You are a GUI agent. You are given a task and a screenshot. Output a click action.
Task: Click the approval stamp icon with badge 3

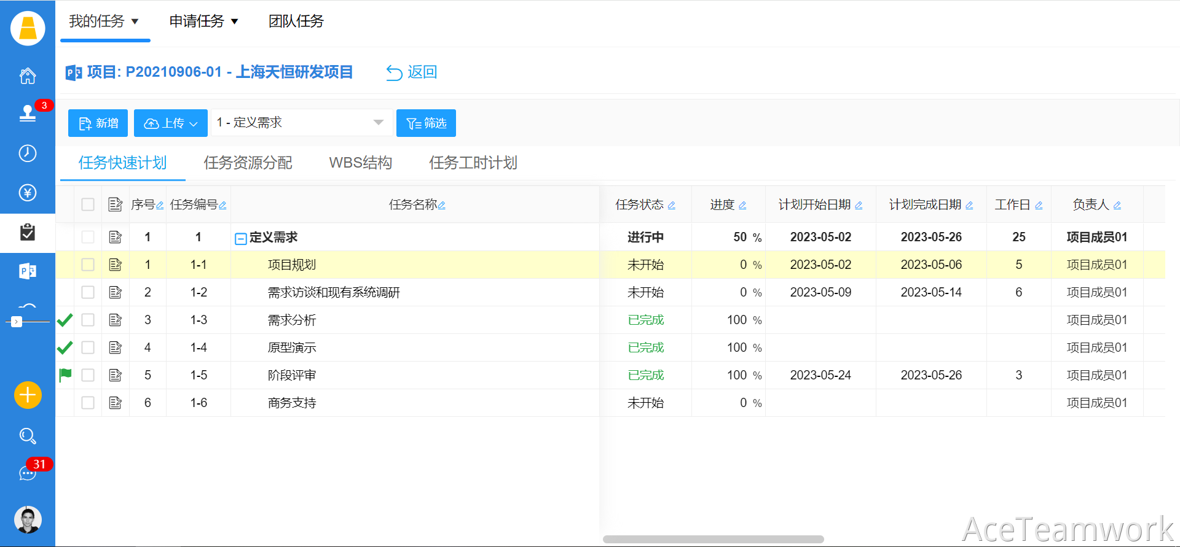(x=28, y=114)
